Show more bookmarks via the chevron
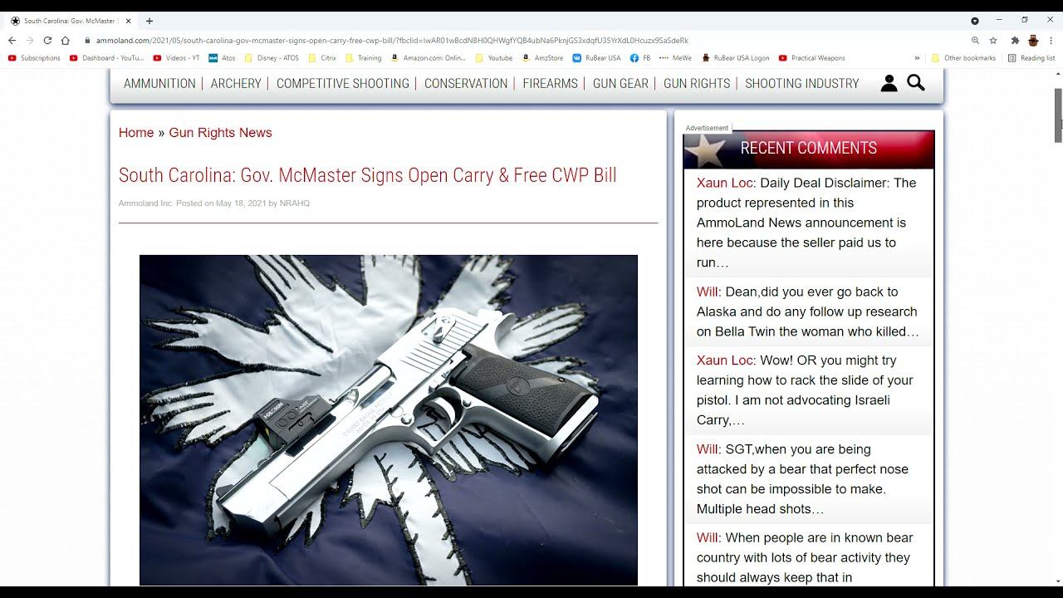The height and width of the screenshot is (598, 1063). point(918,58)
